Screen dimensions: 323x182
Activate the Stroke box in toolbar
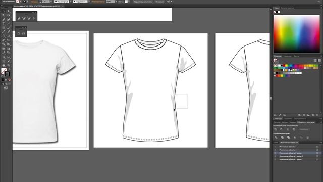7,74
